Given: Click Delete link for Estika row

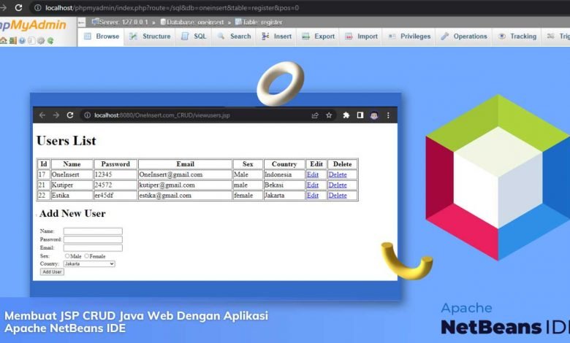Looking at the screenshot, I should [338, 196].
